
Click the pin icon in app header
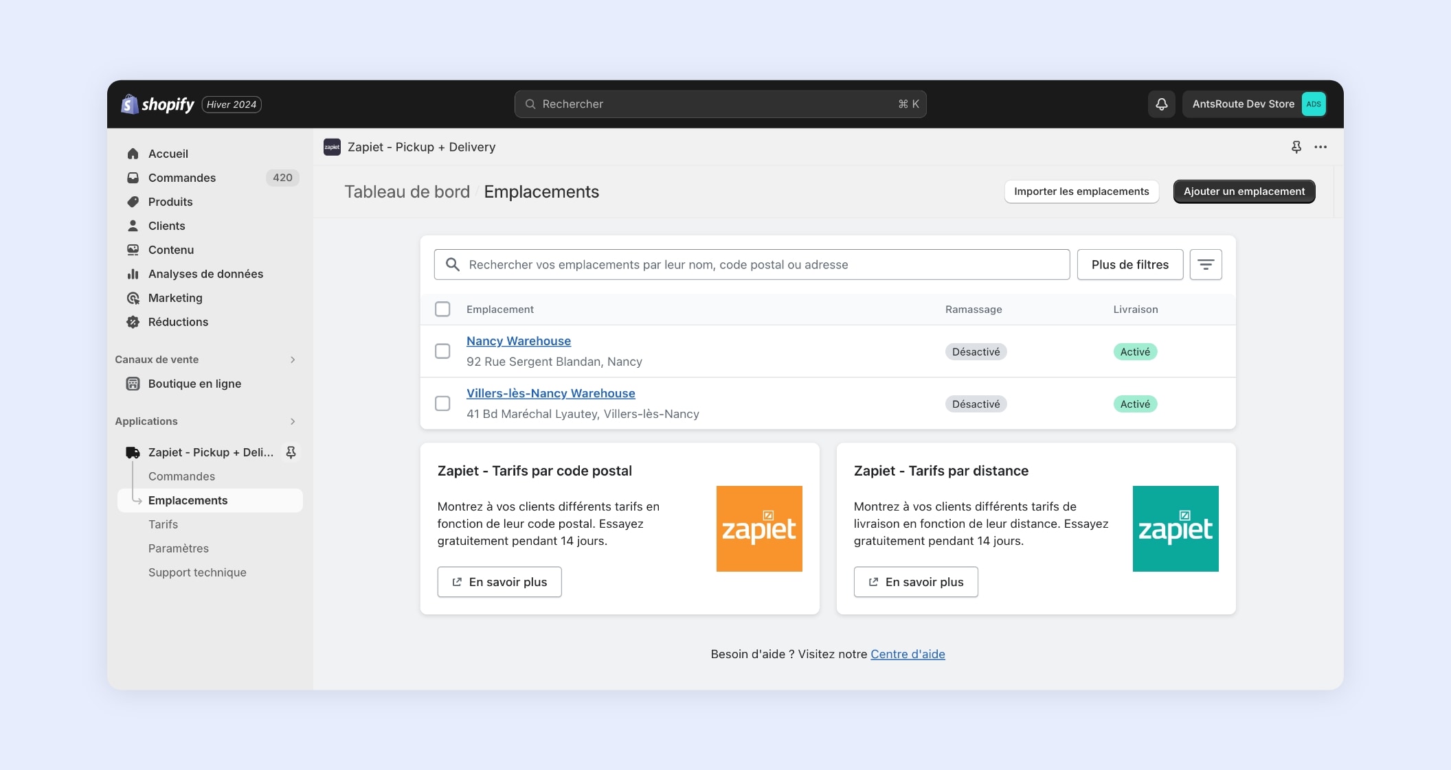pos(1296,147)
